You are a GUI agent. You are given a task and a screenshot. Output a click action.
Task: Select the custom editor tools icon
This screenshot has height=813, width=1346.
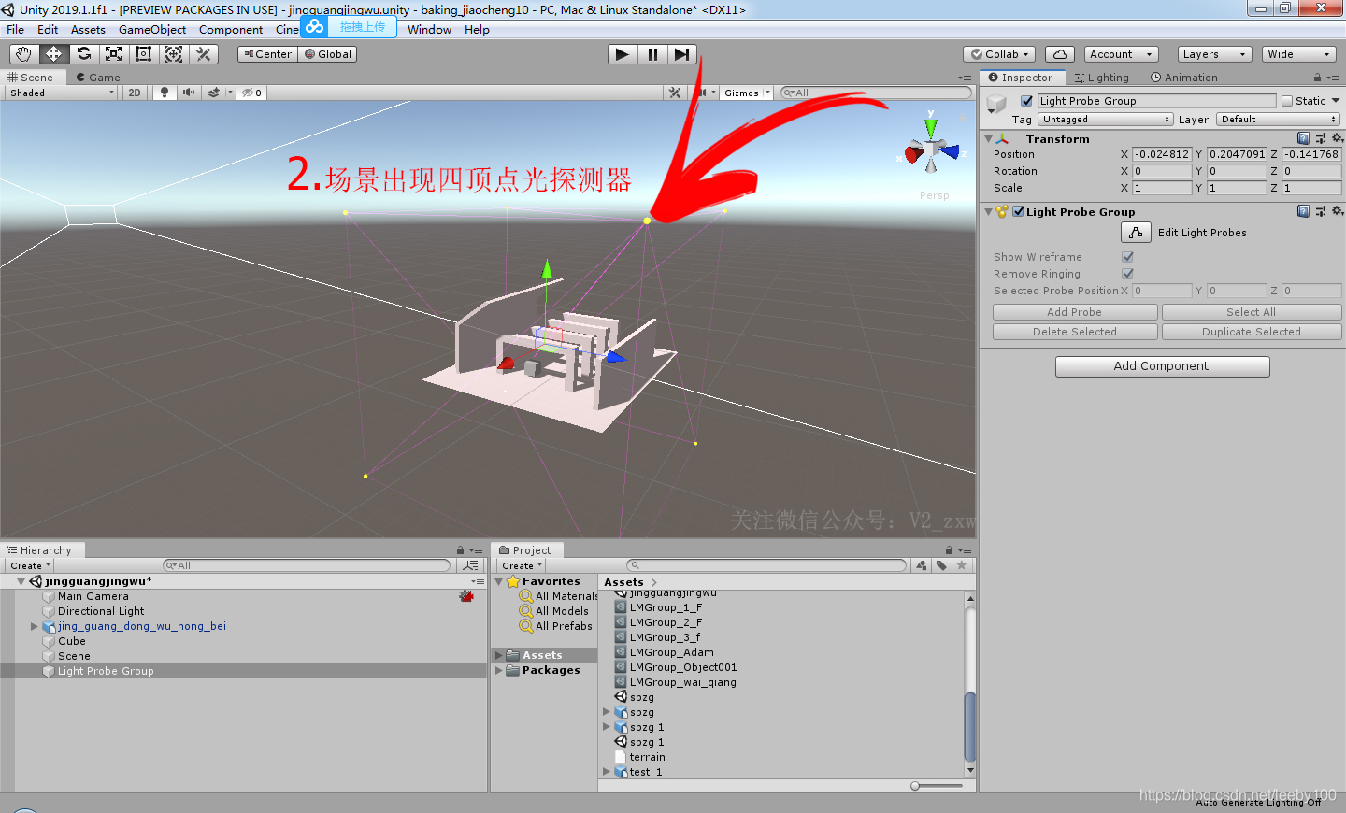tap(203, 54)
